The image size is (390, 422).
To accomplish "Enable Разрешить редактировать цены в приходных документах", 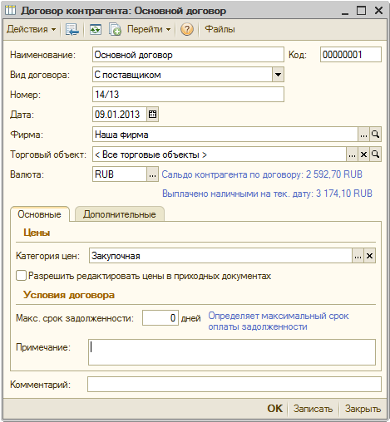I will 21,276.
